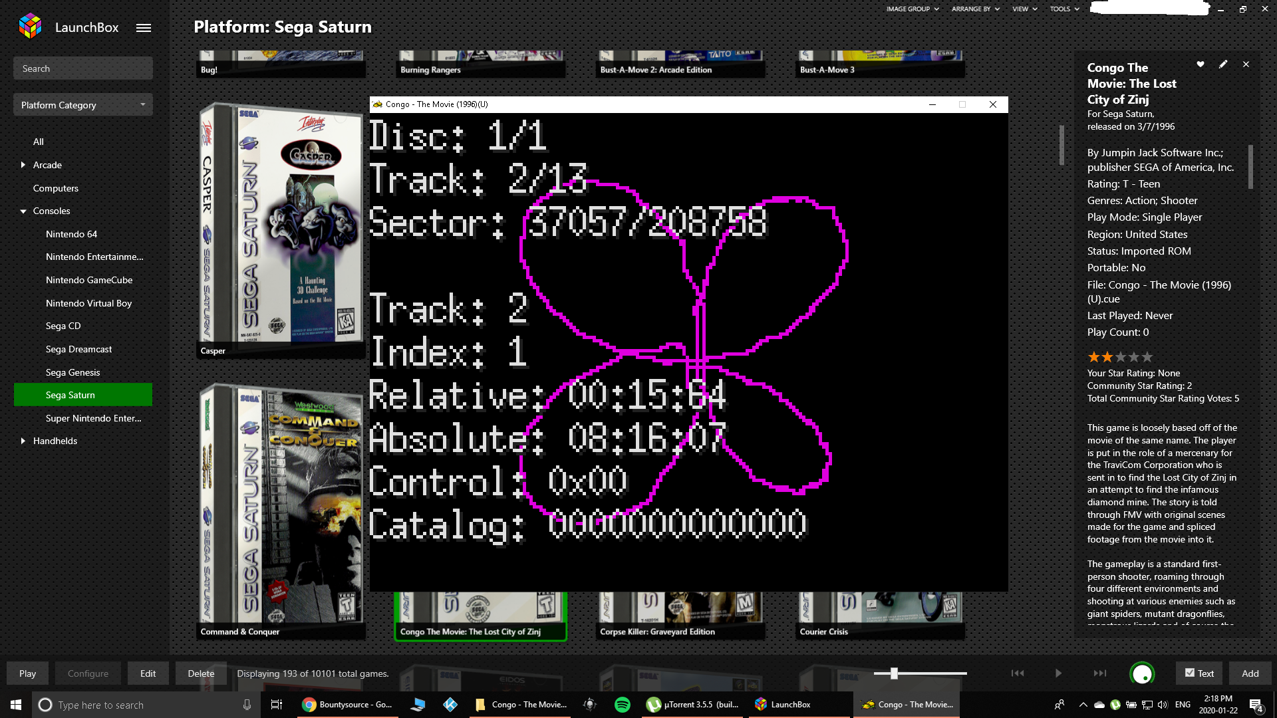Click the volume tray icon
Viewport: 1277px width, 718px height.
(x=1163, y=705)
